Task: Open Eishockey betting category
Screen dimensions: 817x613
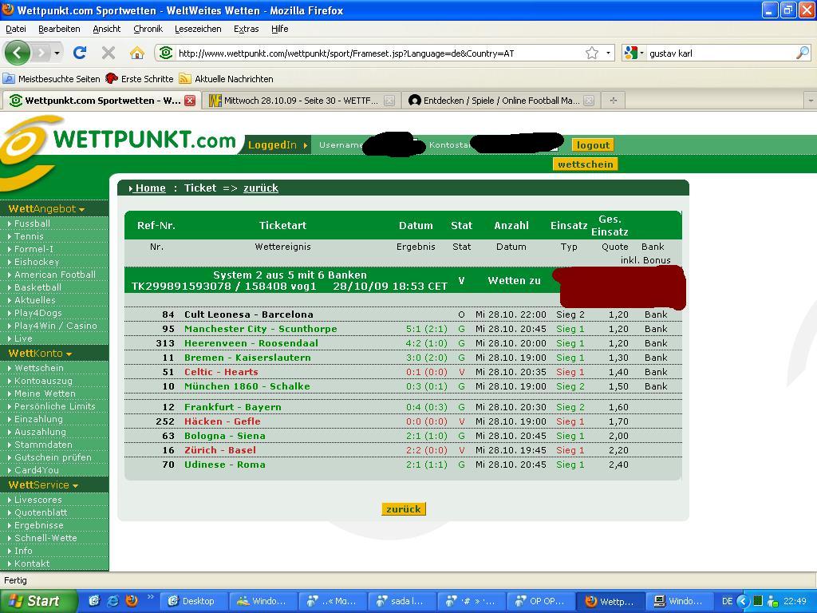Action: (x=37, y=262)
